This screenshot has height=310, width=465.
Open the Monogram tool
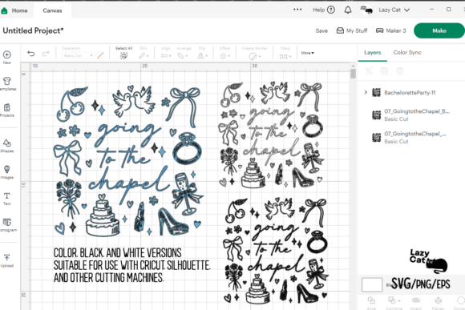pos(7,224)
